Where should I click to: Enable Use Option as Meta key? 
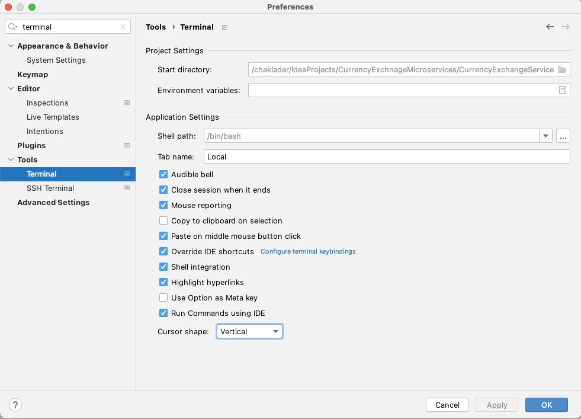click(x=163, y=298)
